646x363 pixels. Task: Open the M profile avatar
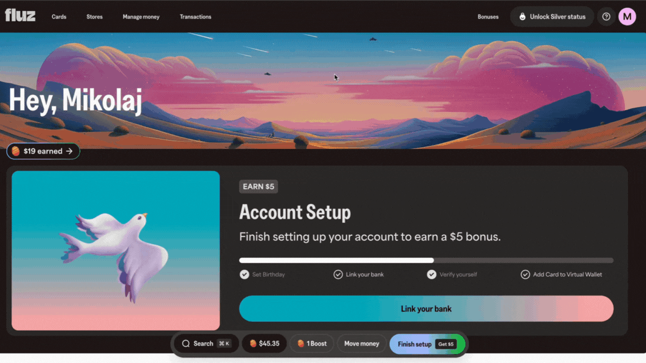(x=627, y=17)
